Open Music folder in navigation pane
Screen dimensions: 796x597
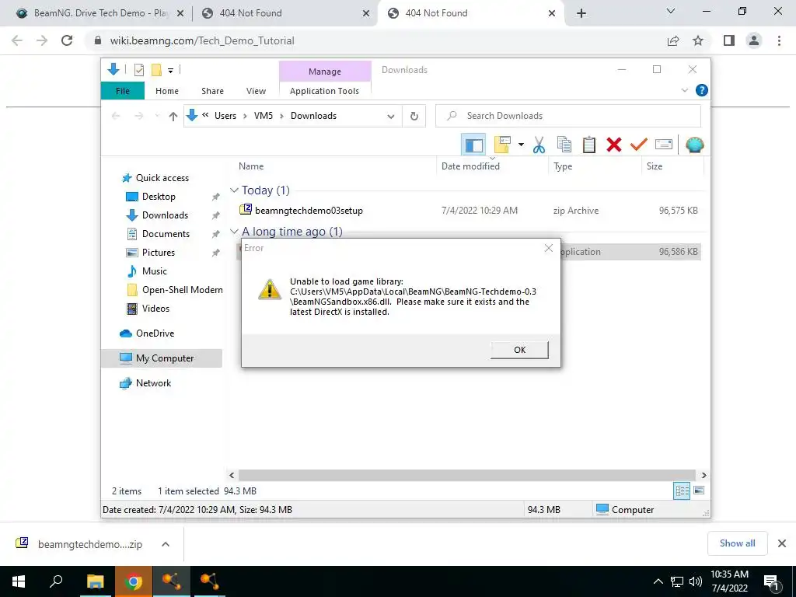click(x=155, y=271)
